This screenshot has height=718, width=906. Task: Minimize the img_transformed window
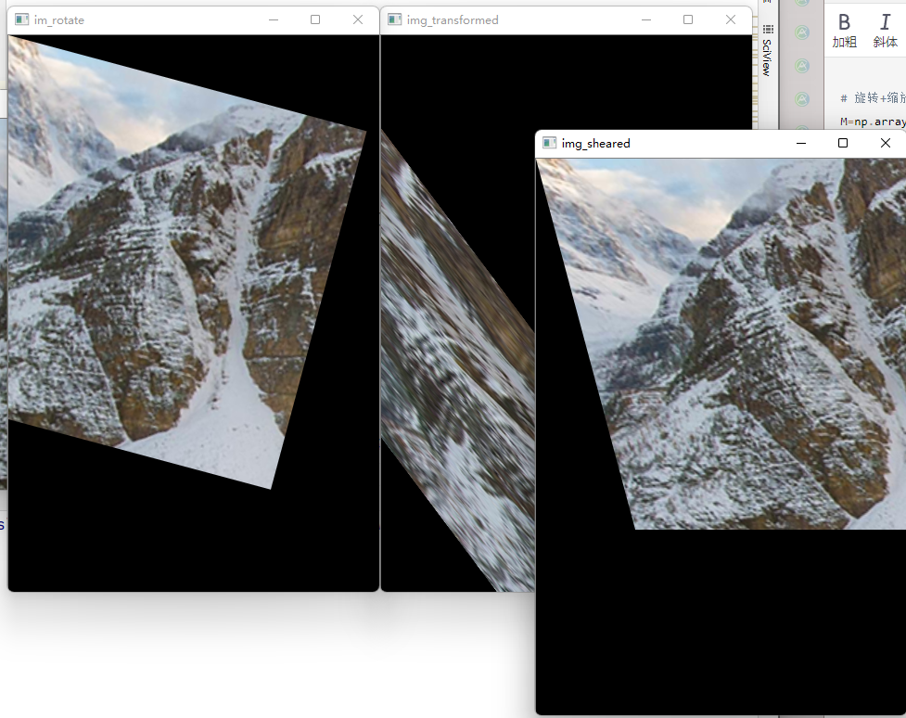pos(646,19)
